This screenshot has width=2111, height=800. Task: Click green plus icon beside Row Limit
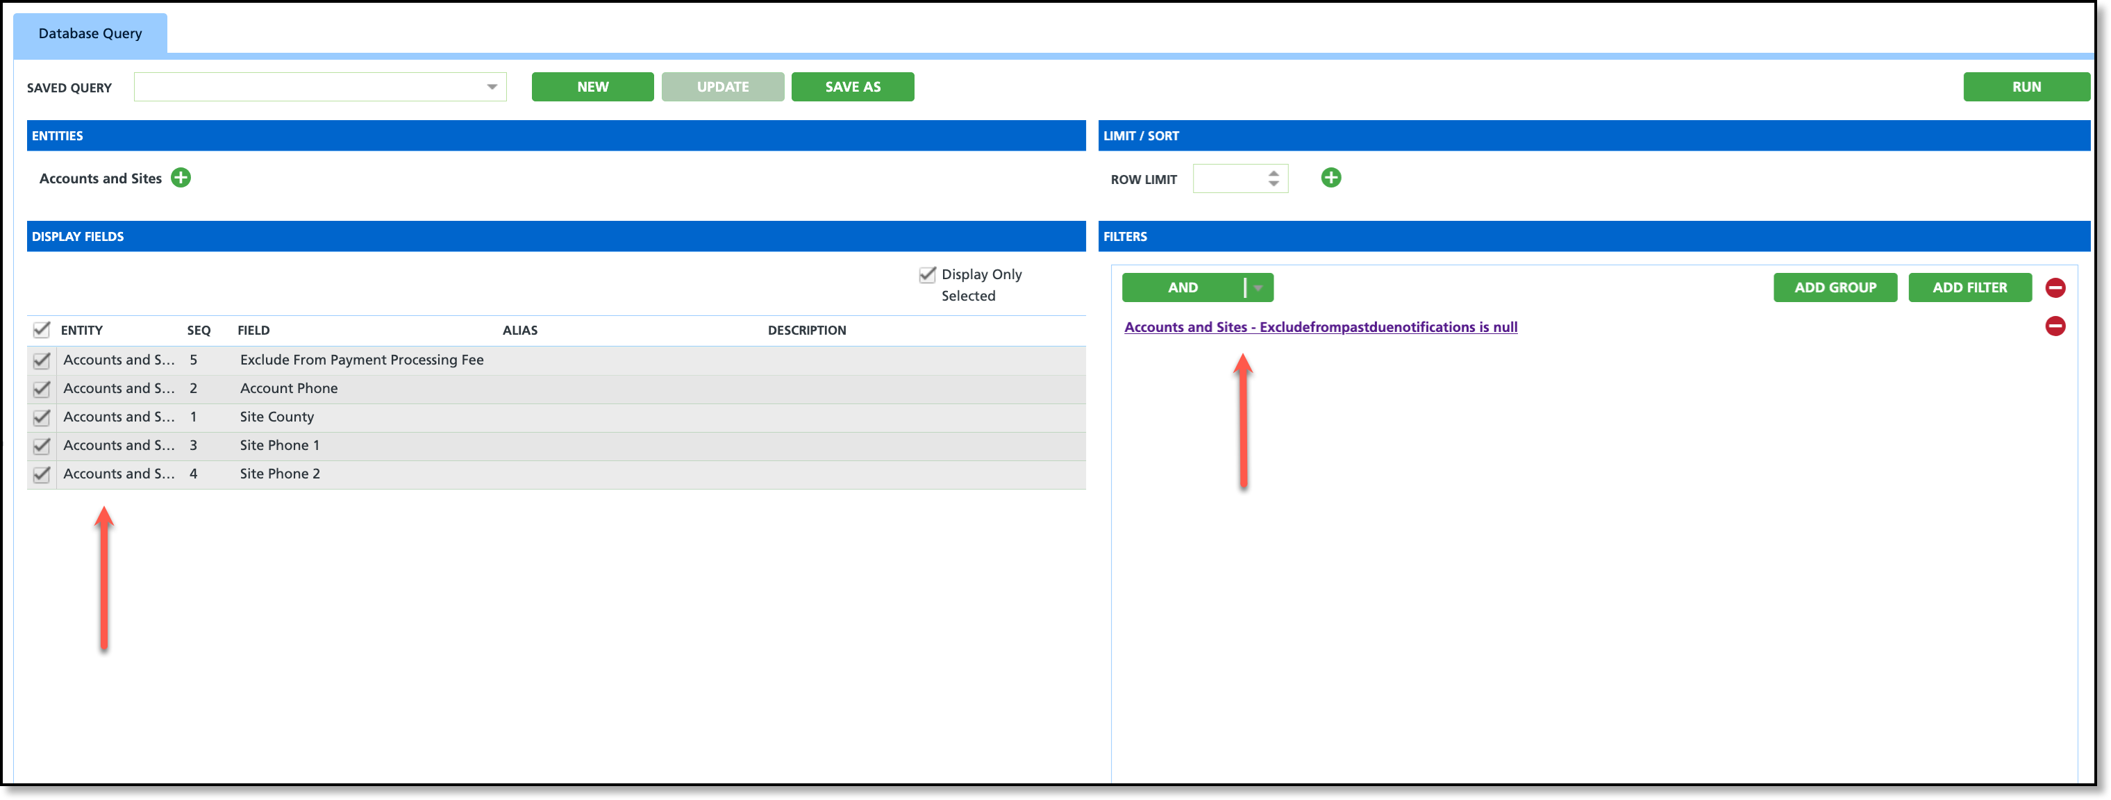click(x=1331, y=178)
